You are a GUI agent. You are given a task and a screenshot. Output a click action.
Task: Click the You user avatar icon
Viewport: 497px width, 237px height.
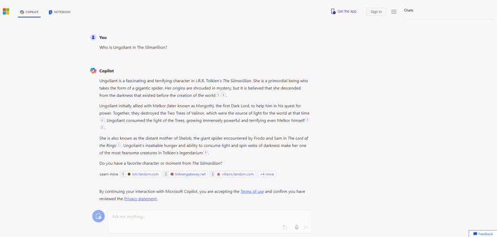tap(93, 37)
